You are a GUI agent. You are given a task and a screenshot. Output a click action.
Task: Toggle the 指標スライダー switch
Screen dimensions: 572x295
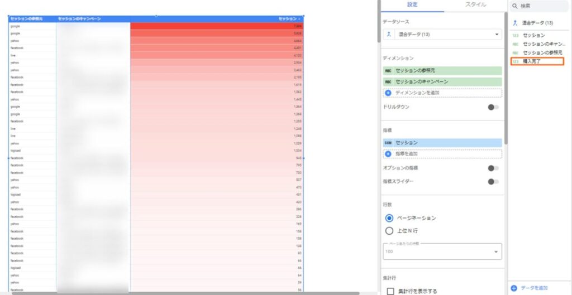point(493,181)
